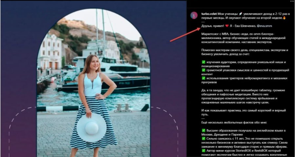Click the line 'Да, я та зануда'
Screen dimensions: 296x157
(x=243, y=90)
